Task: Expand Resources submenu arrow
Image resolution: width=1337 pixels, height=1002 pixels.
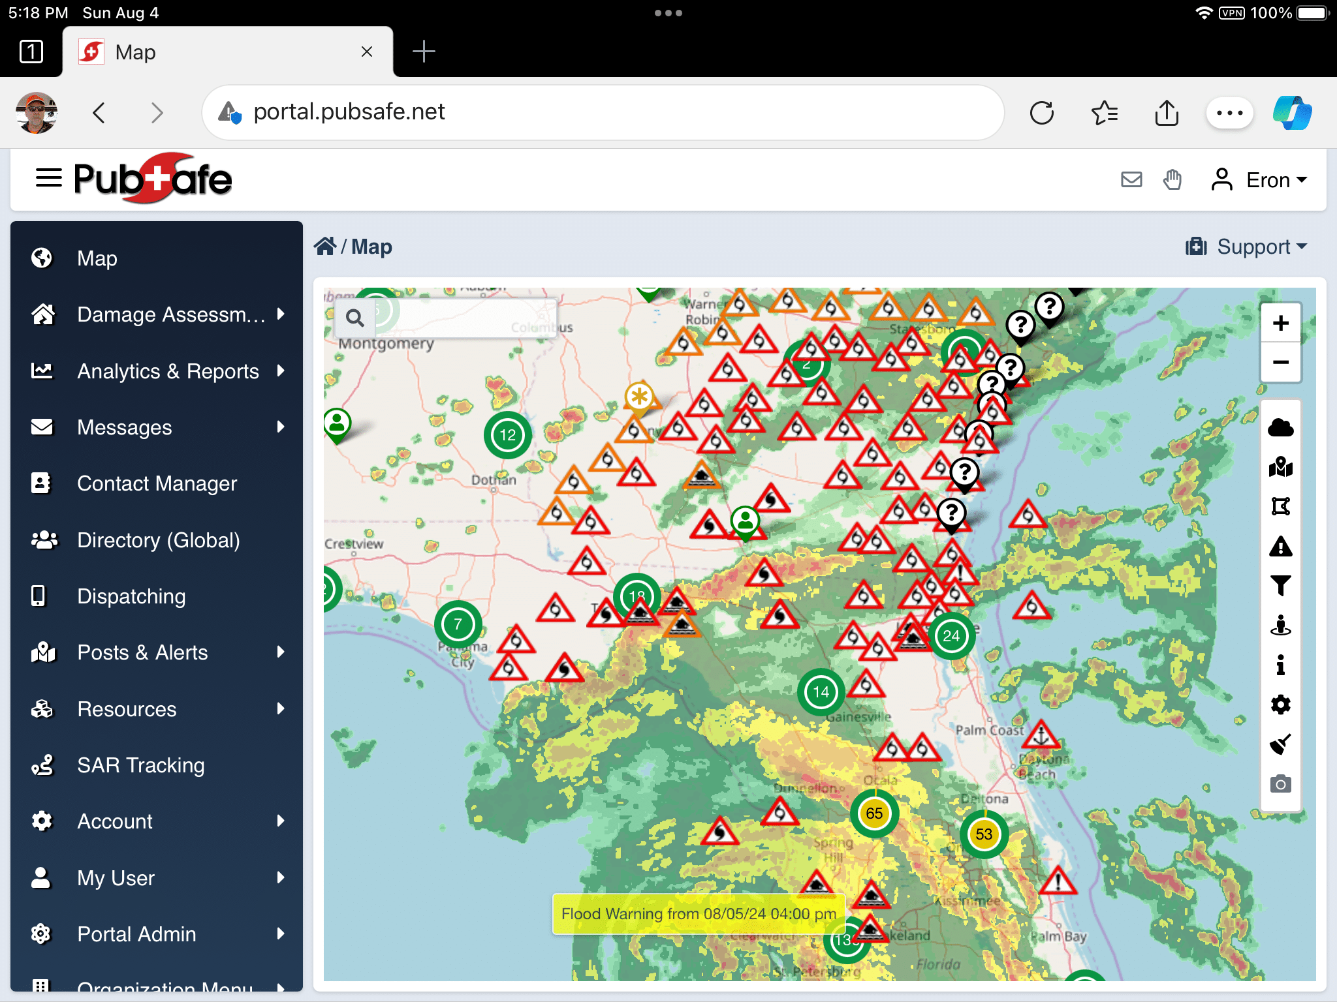Action: pyautogui.click(x=281, y=708)
